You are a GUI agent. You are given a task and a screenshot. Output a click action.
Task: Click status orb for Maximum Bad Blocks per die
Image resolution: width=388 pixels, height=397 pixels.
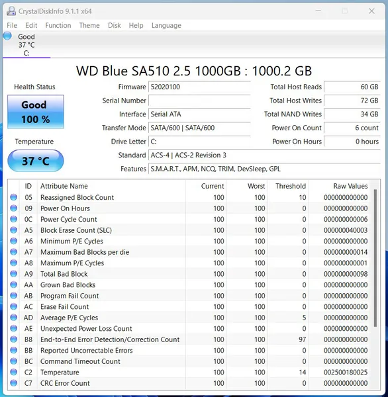(x=14, y=251)
